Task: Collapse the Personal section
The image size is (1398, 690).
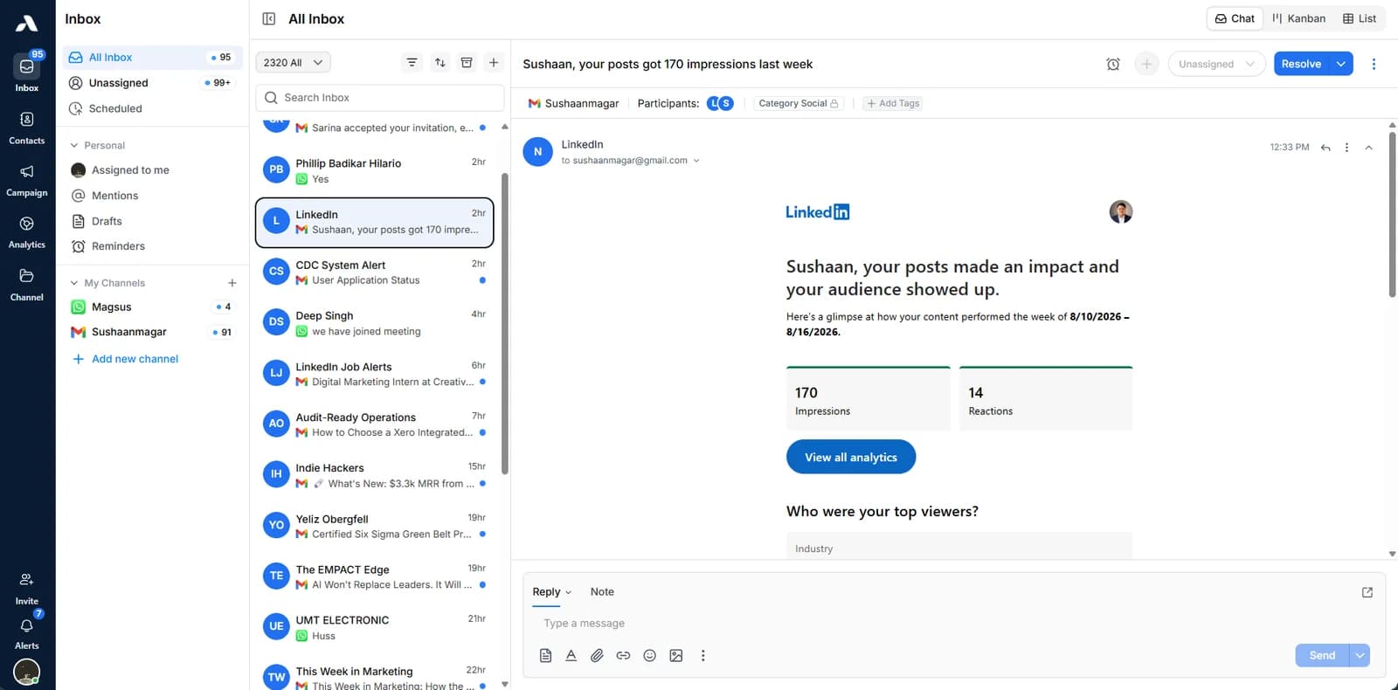Action: coord(74,145)
